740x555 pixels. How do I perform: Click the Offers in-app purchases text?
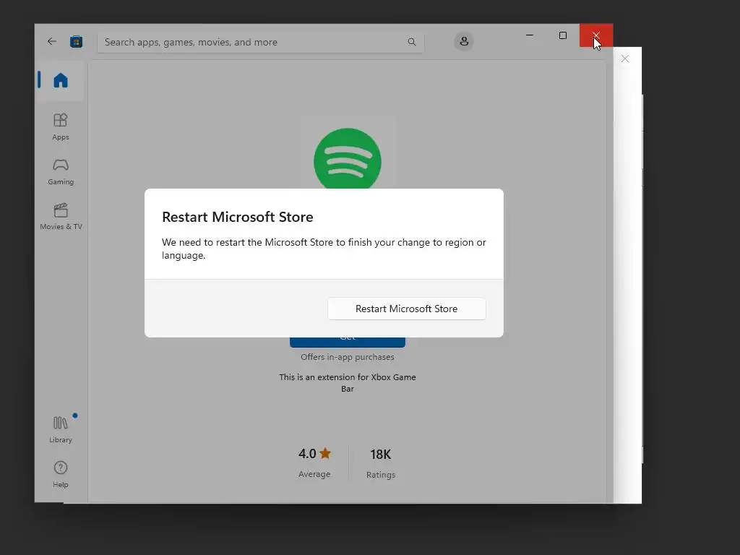pyautogui.click(x=348, y=357)
